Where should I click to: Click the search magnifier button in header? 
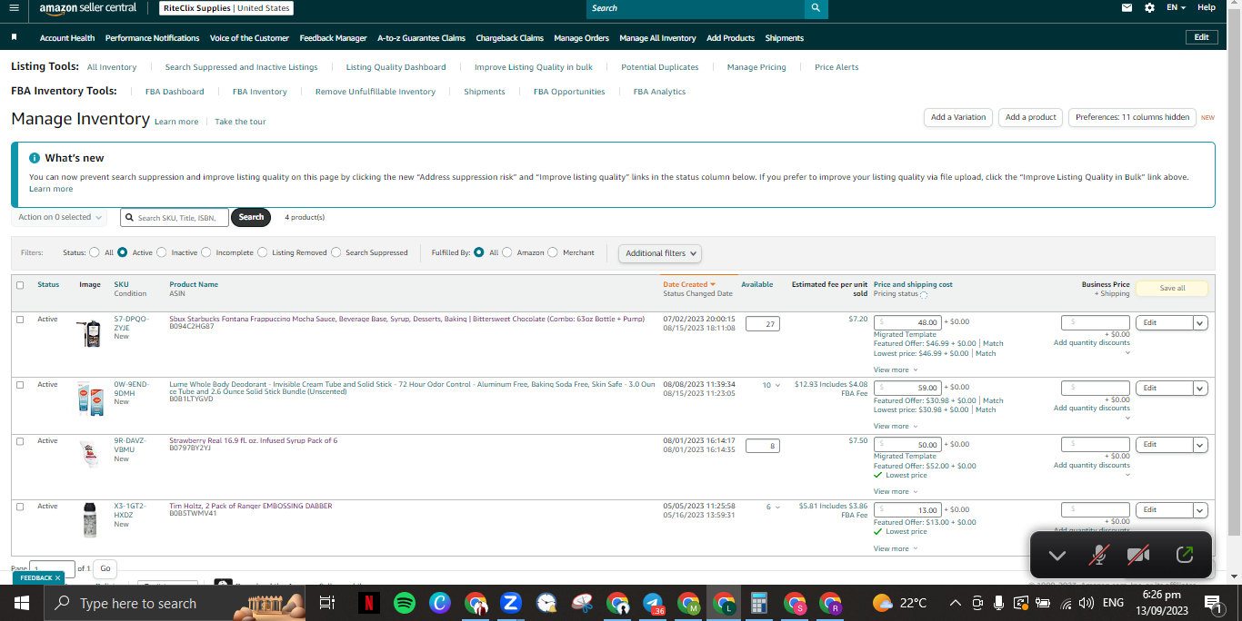tap(816, 8)
